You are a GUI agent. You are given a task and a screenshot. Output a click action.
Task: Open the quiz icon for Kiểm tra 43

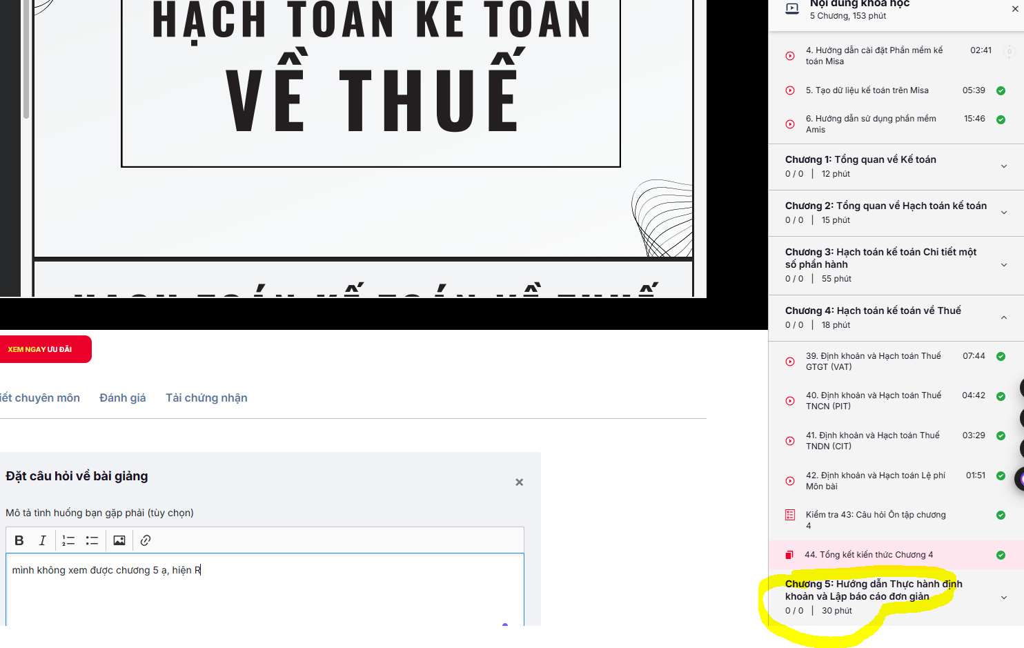tap(790, 515)
